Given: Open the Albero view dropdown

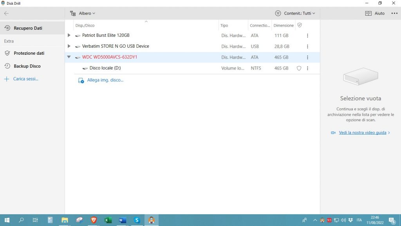Looking at the screenshot, I should coord(83,13).
